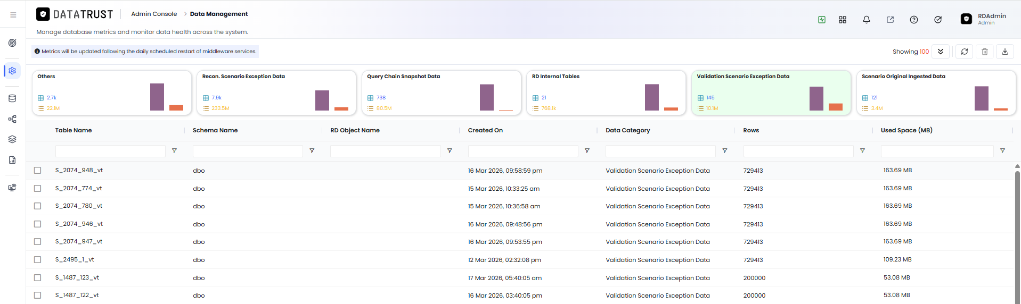Check the S_1487_123_vt row checkbox
The width and height of the screenshot is (1021, 304).
pos(37,278)
